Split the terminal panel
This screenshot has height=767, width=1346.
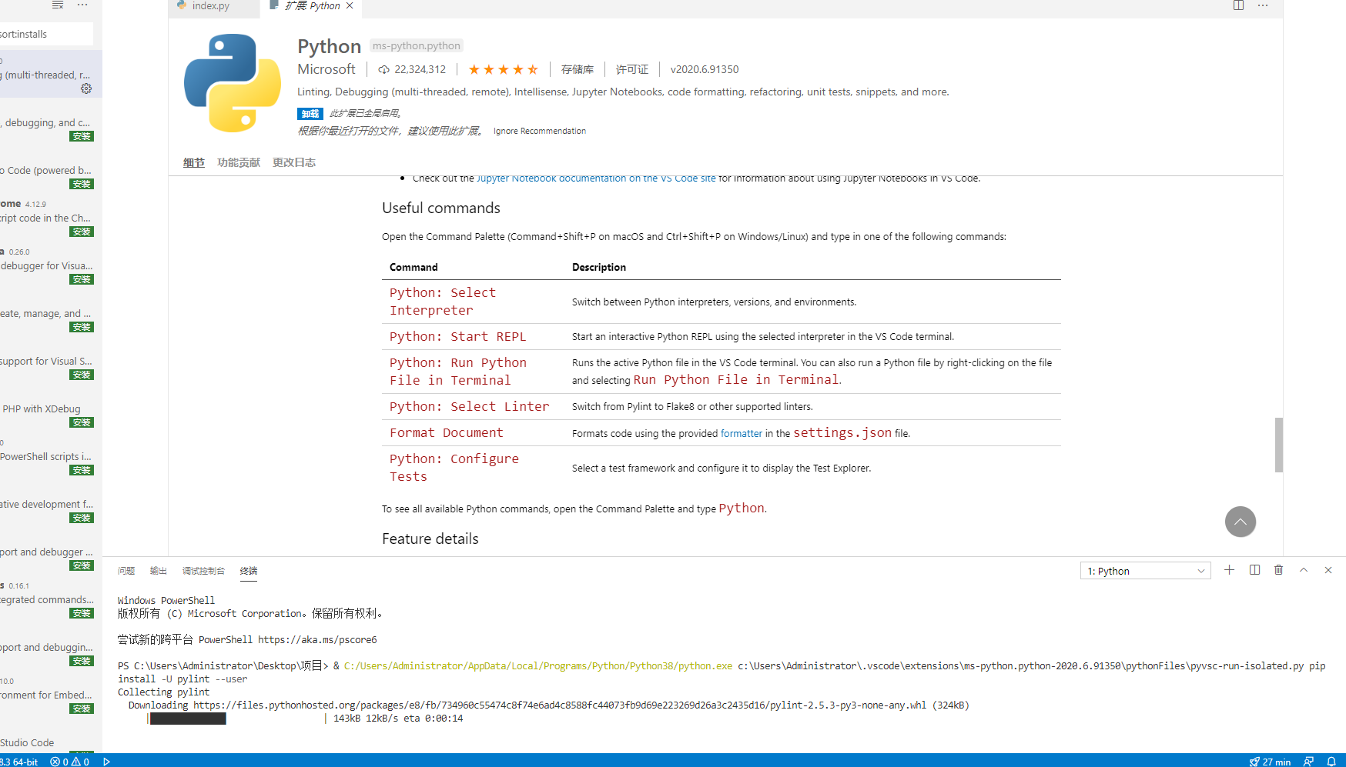pyautogui.click(x=1254, y=570)
